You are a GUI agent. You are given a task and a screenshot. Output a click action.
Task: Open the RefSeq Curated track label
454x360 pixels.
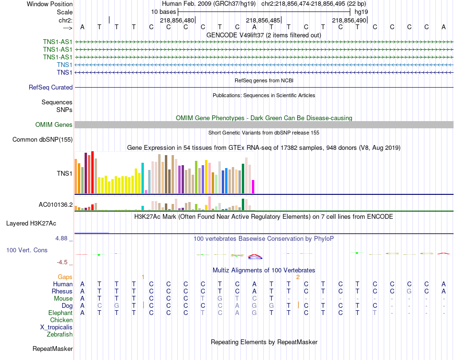[50, 87]
